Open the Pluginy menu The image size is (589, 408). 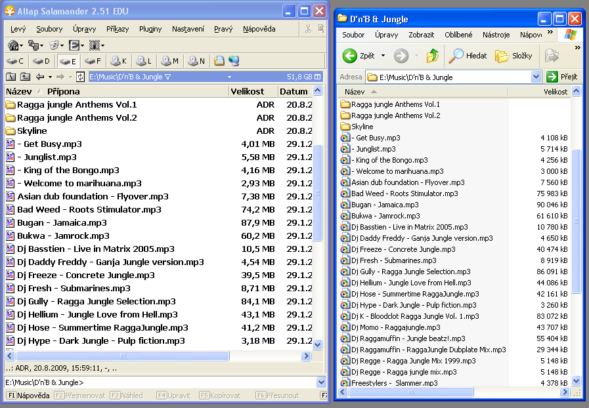coord(150,29)
